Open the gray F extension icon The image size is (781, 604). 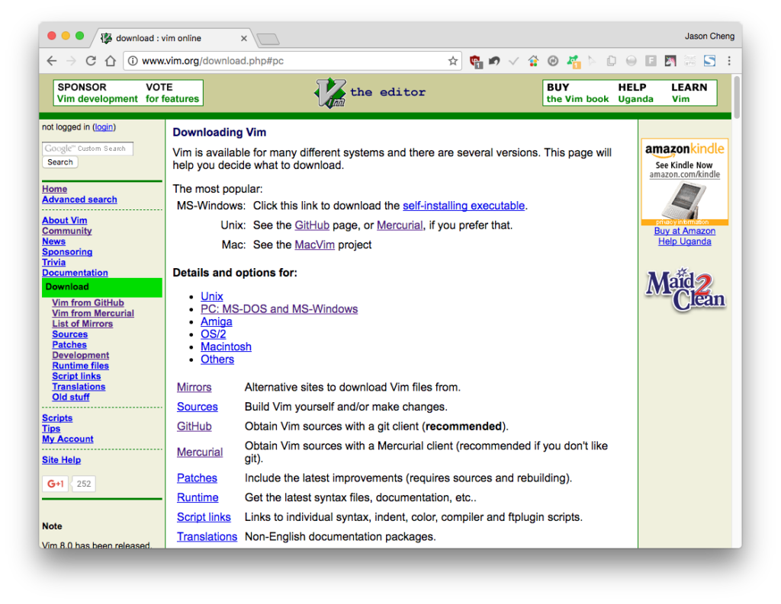tap(651, 61)
